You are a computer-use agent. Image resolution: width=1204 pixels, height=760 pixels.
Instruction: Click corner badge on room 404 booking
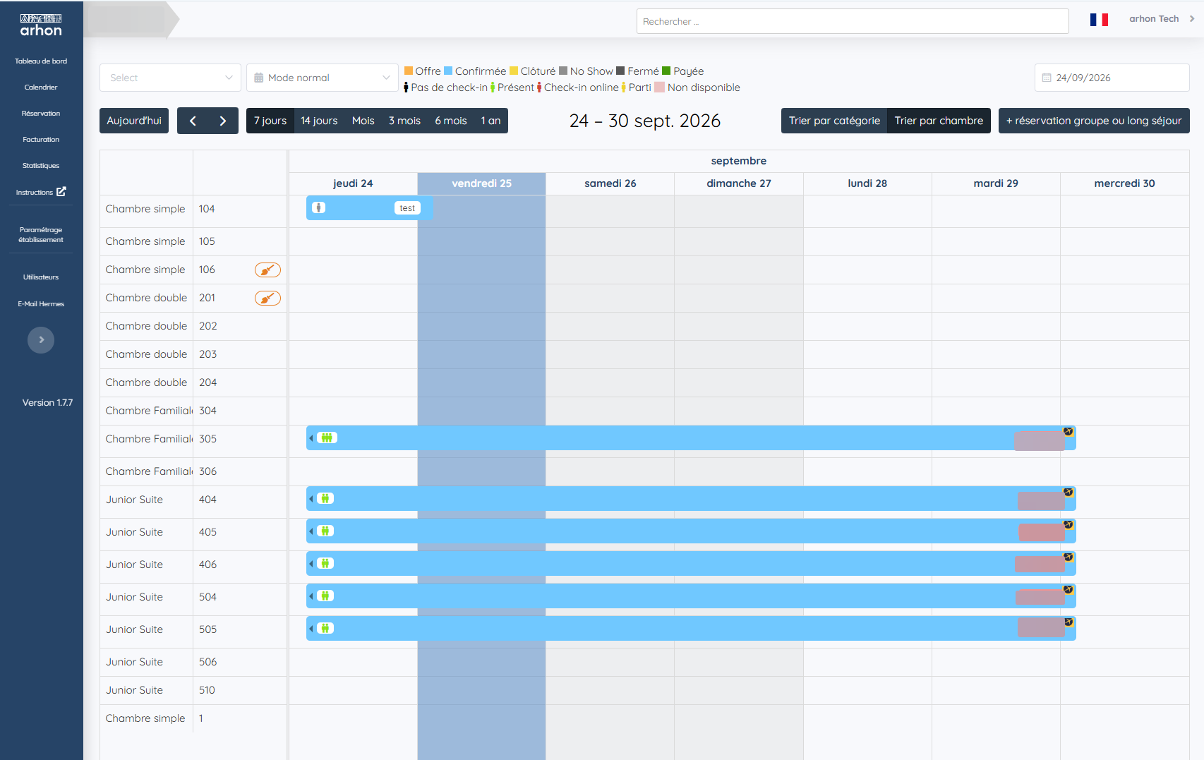[x=1068, y=492]
